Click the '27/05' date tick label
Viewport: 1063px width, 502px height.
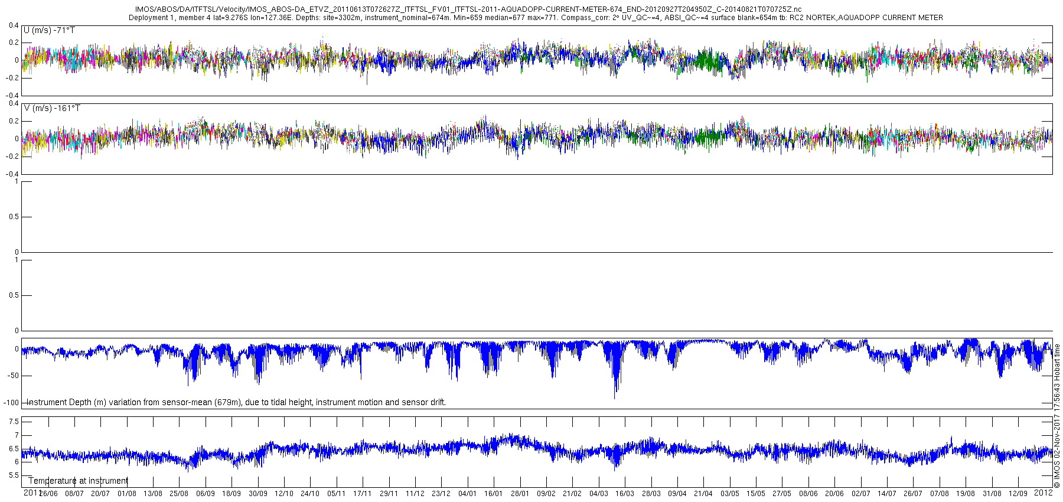tap(781, 494)
